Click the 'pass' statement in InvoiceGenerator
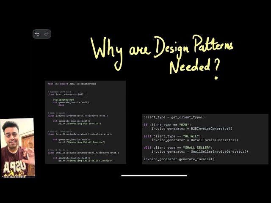 pyautogui.click(x=61, y=105)
